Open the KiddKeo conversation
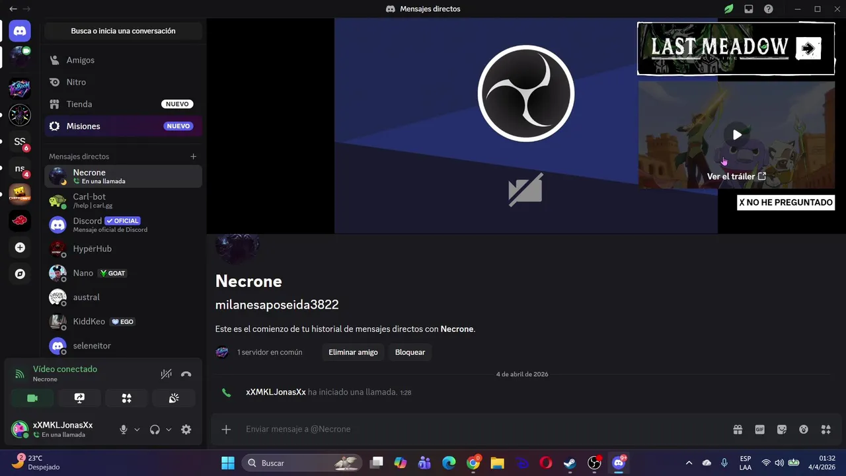 coord(123,321)
